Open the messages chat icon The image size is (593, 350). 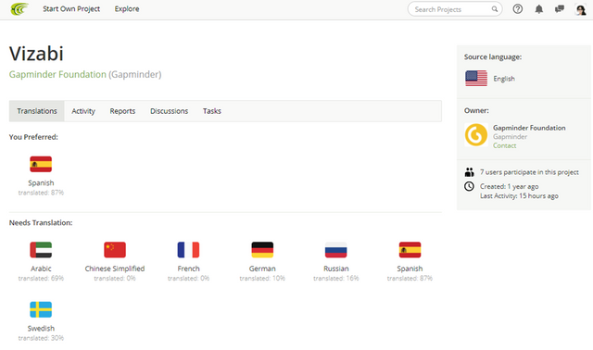pos(560,9)
